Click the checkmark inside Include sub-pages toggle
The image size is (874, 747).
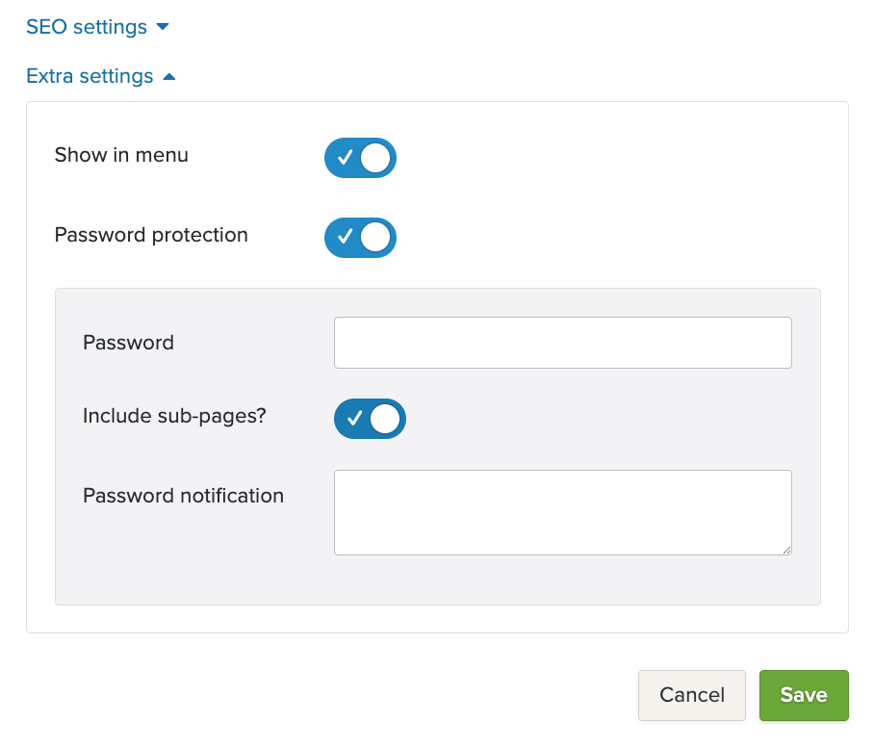354,419
